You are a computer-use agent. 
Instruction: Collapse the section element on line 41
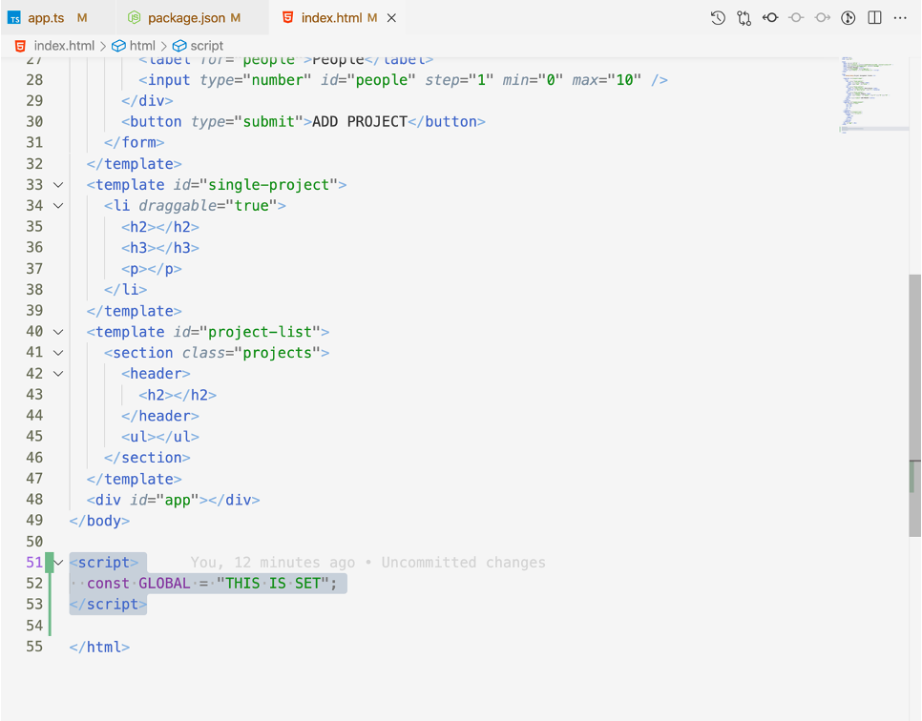[57, 352]
